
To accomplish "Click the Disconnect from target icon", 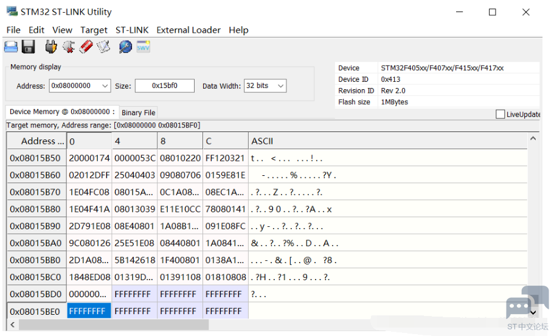I will pos(69,47).
